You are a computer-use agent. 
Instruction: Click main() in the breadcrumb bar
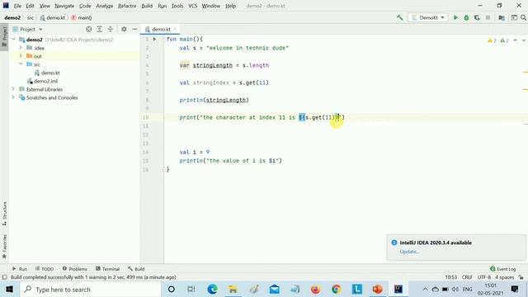[82, 17]
